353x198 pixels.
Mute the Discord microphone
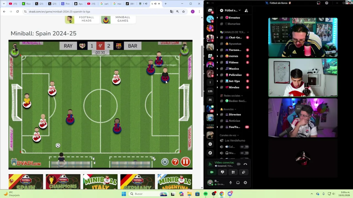[231, 183]
